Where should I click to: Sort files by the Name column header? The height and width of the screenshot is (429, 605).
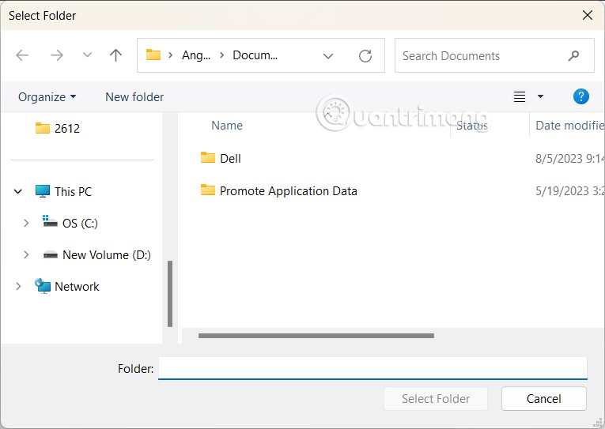click(x=227, y=125)
